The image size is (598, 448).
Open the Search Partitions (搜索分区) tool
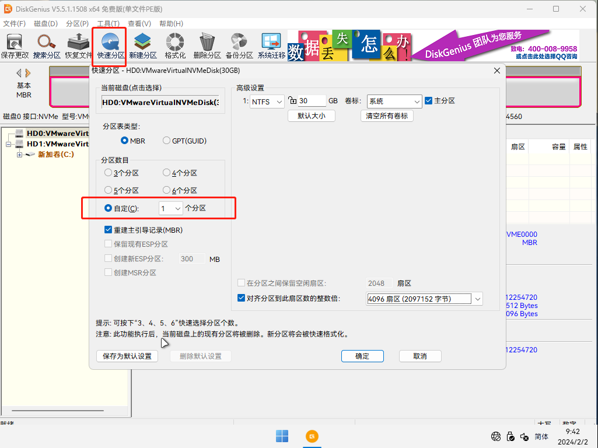pyautogui.click(x=47, y=45)
